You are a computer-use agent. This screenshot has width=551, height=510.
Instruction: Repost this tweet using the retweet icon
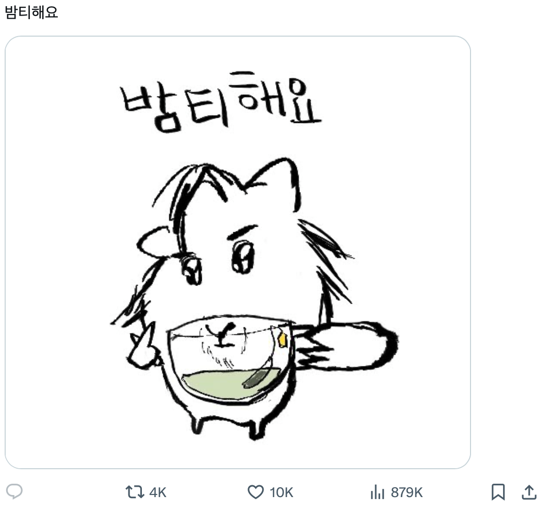135,492
